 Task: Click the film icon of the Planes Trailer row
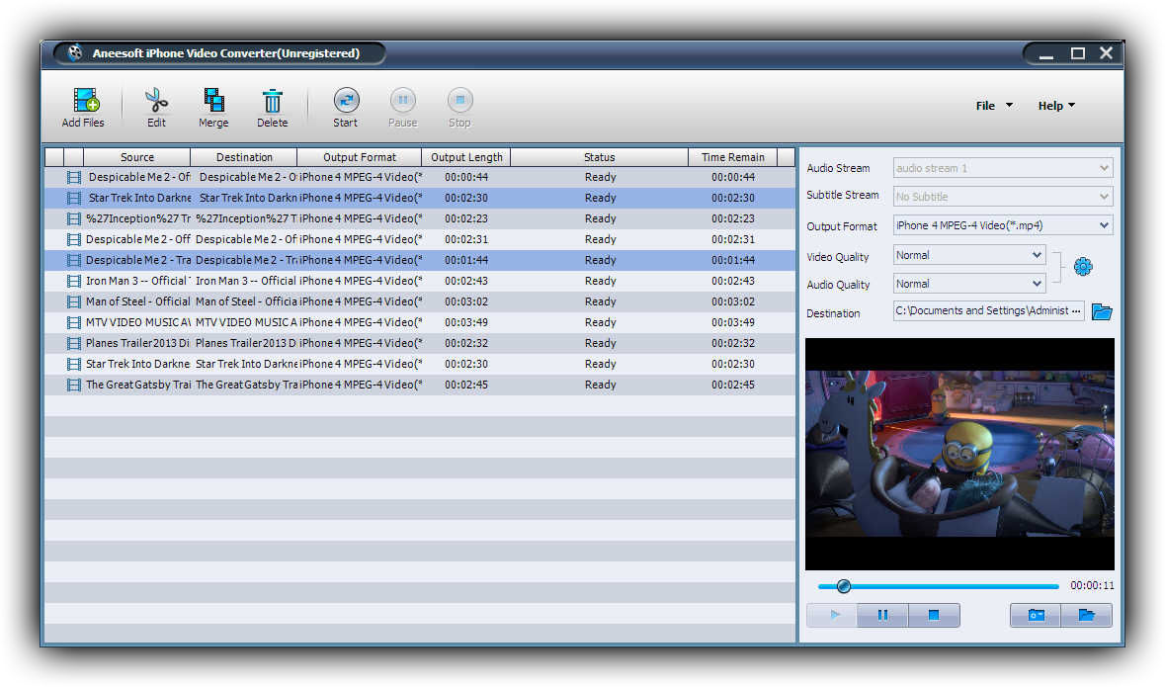(x=74, y=344)
